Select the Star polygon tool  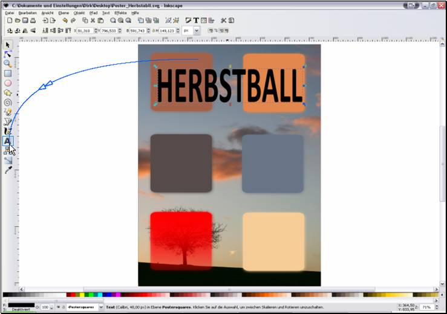(x=8, y=93)
